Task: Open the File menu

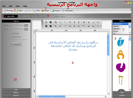Action: tap(4, 6)
